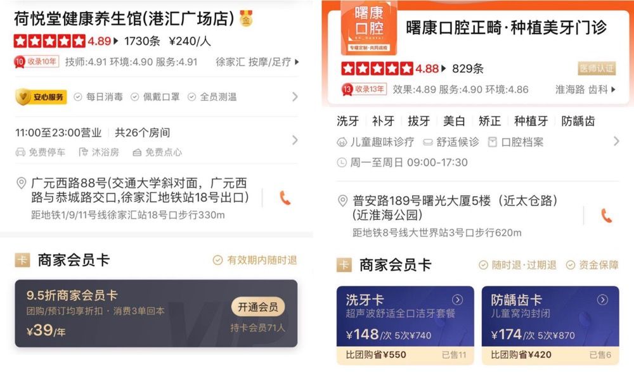
Task: Tap the phone icon for 荷悦堂健康养生馆
Action: [x=285, y=198]
